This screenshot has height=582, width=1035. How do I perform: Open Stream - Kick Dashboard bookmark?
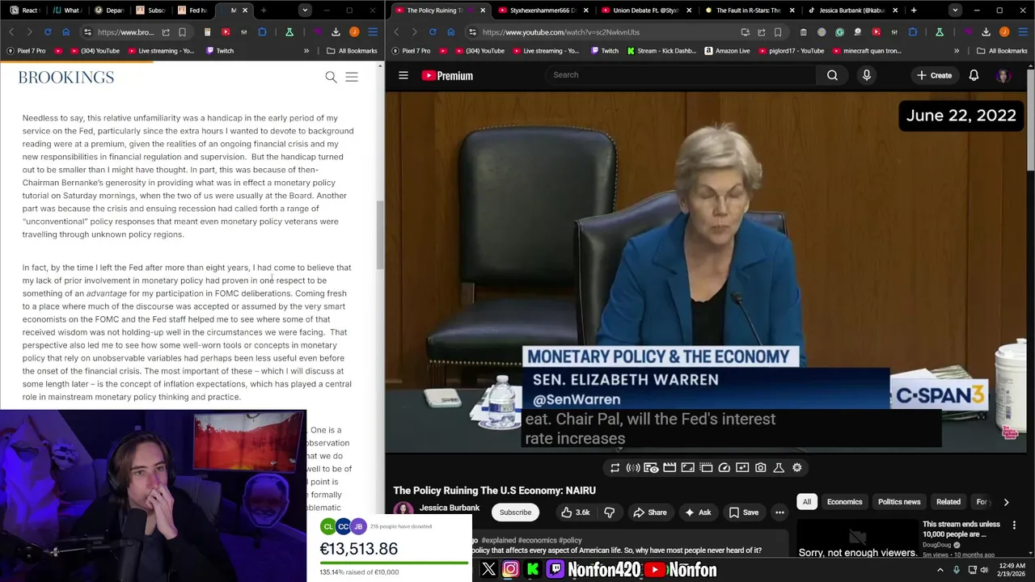coord(661,51)
